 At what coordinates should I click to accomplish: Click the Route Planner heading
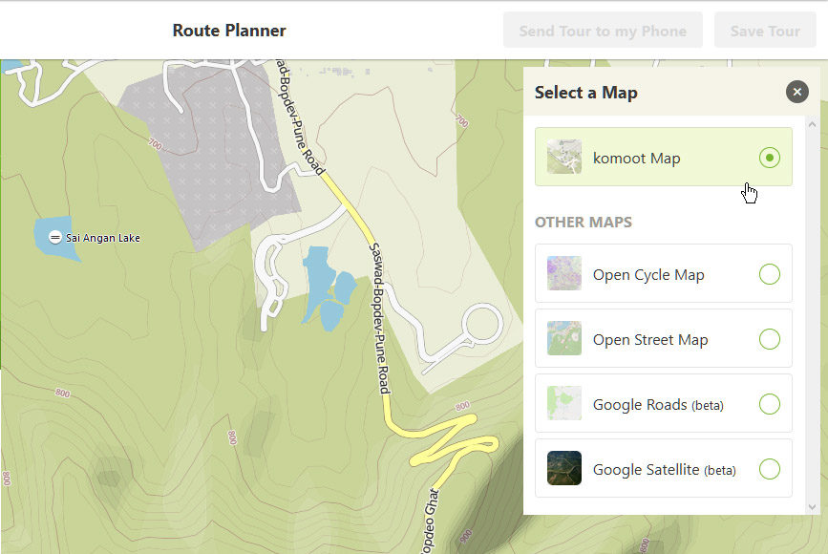tap(229, 31)
